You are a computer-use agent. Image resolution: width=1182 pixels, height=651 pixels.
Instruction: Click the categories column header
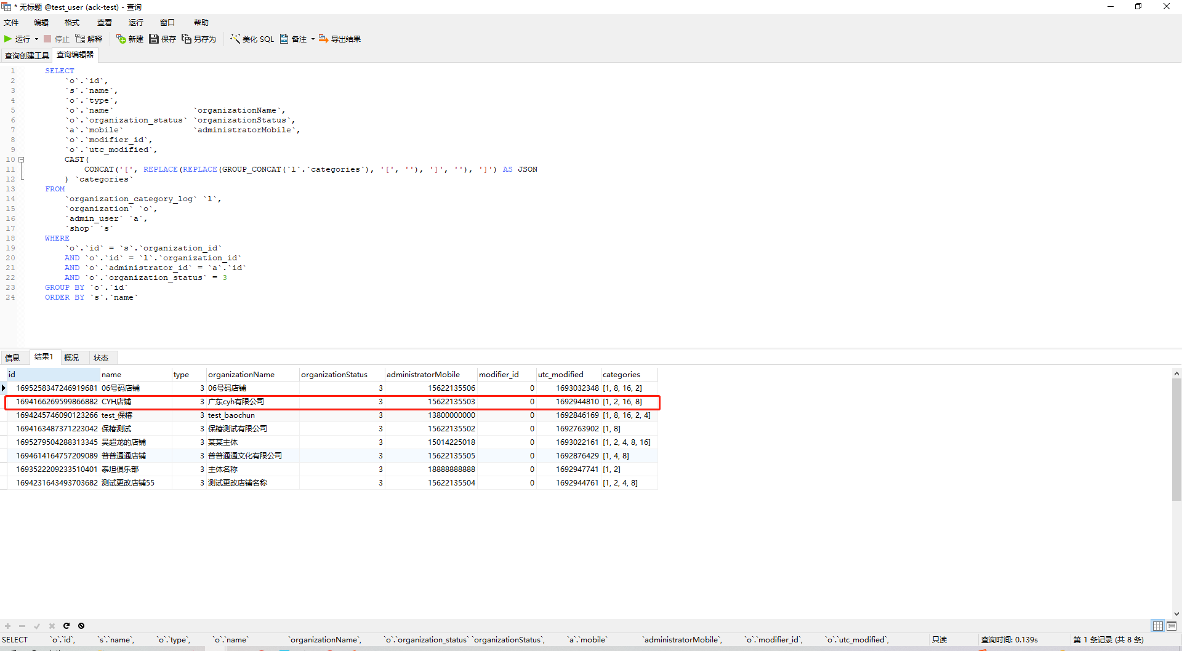click(629, 374)
